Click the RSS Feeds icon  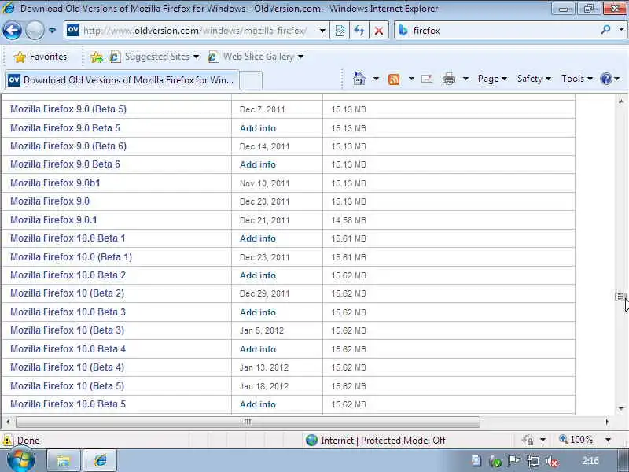tap(394, 79)
